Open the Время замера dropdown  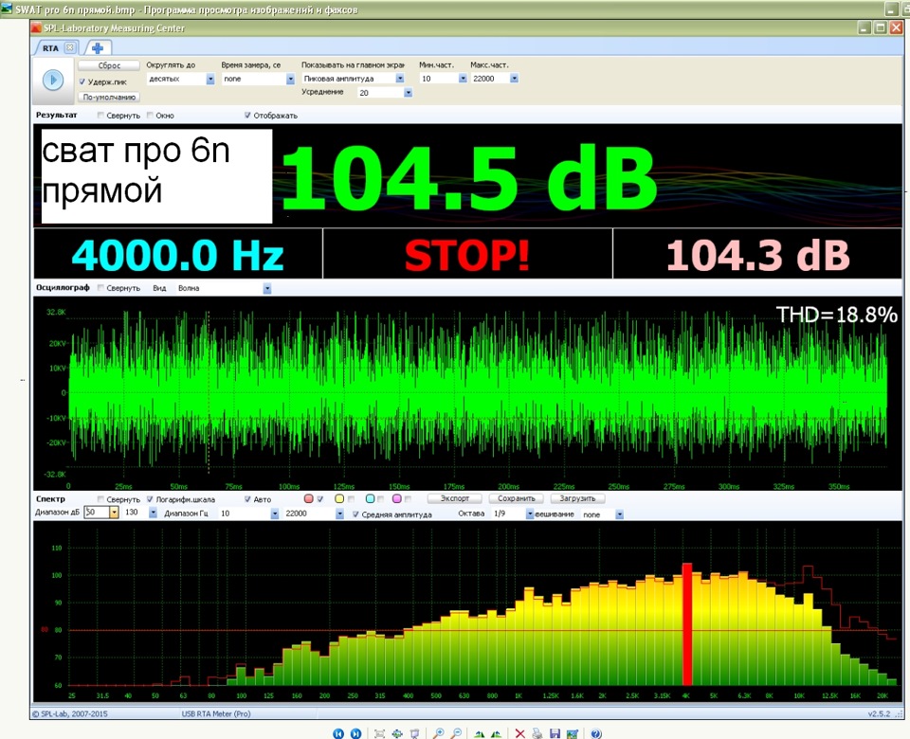tap(290, 79)
